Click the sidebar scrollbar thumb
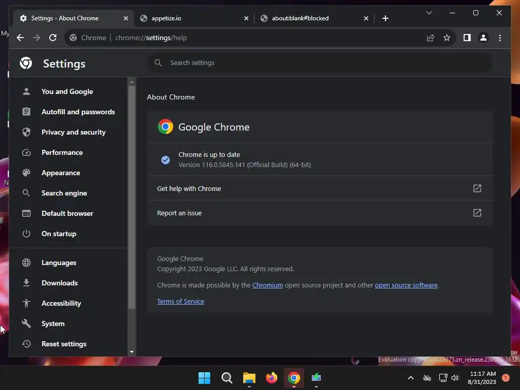Screen dimensions: 520x390 [x=132, y=198]
